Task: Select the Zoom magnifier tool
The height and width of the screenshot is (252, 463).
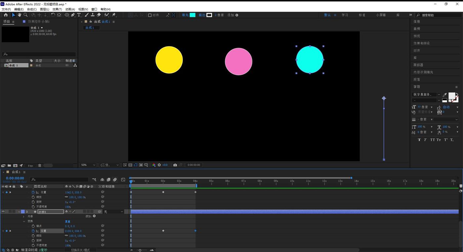Action: click(25, 15)
